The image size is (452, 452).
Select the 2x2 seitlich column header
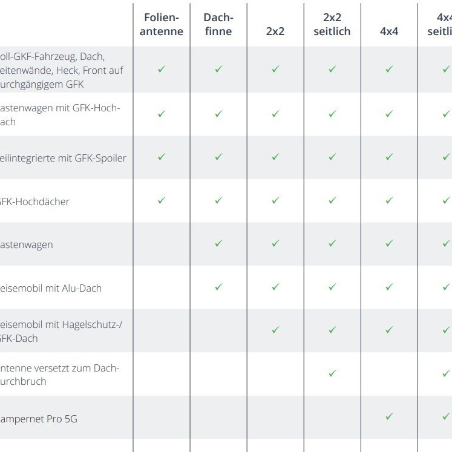332,25
